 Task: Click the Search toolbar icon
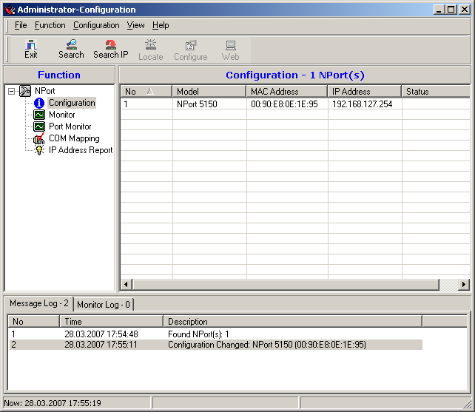(x=71, y=45)
